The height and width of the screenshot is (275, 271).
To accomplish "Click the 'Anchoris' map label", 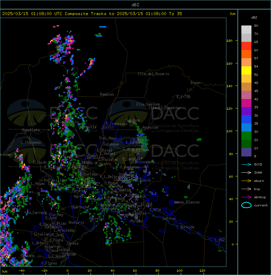I will (76, 222).
